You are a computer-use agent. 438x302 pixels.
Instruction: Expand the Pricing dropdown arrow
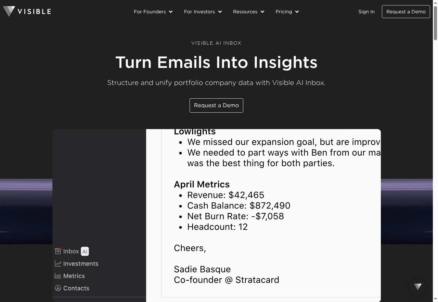(297, 12)
